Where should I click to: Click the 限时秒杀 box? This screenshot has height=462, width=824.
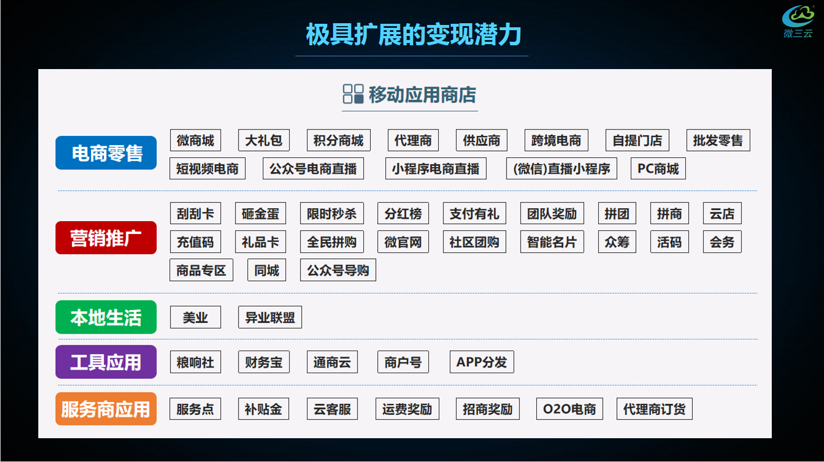coord(332,213)
